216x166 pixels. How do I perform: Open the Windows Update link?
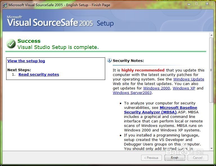click(x=189, y=79)
